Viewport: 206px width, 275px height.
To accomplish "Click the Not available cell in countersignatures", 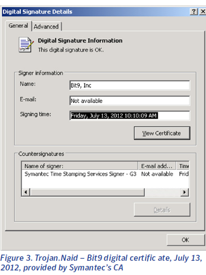I will tap(157, 174).
